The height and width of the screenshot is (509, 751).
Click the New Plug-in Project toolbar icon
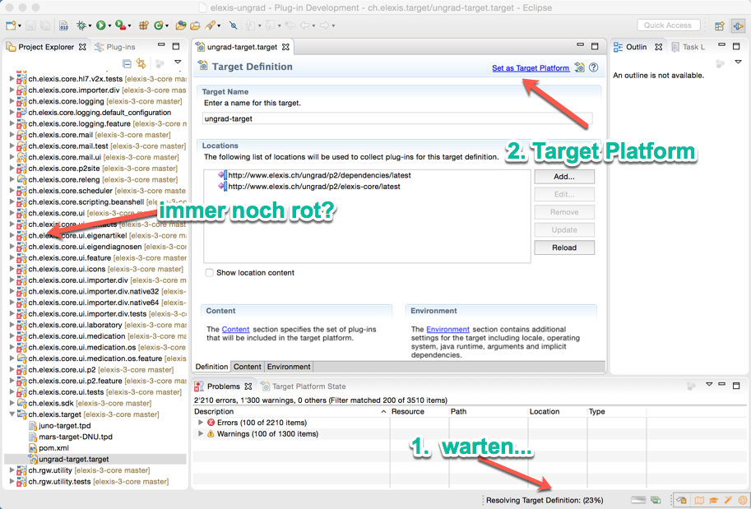point(143,25)
